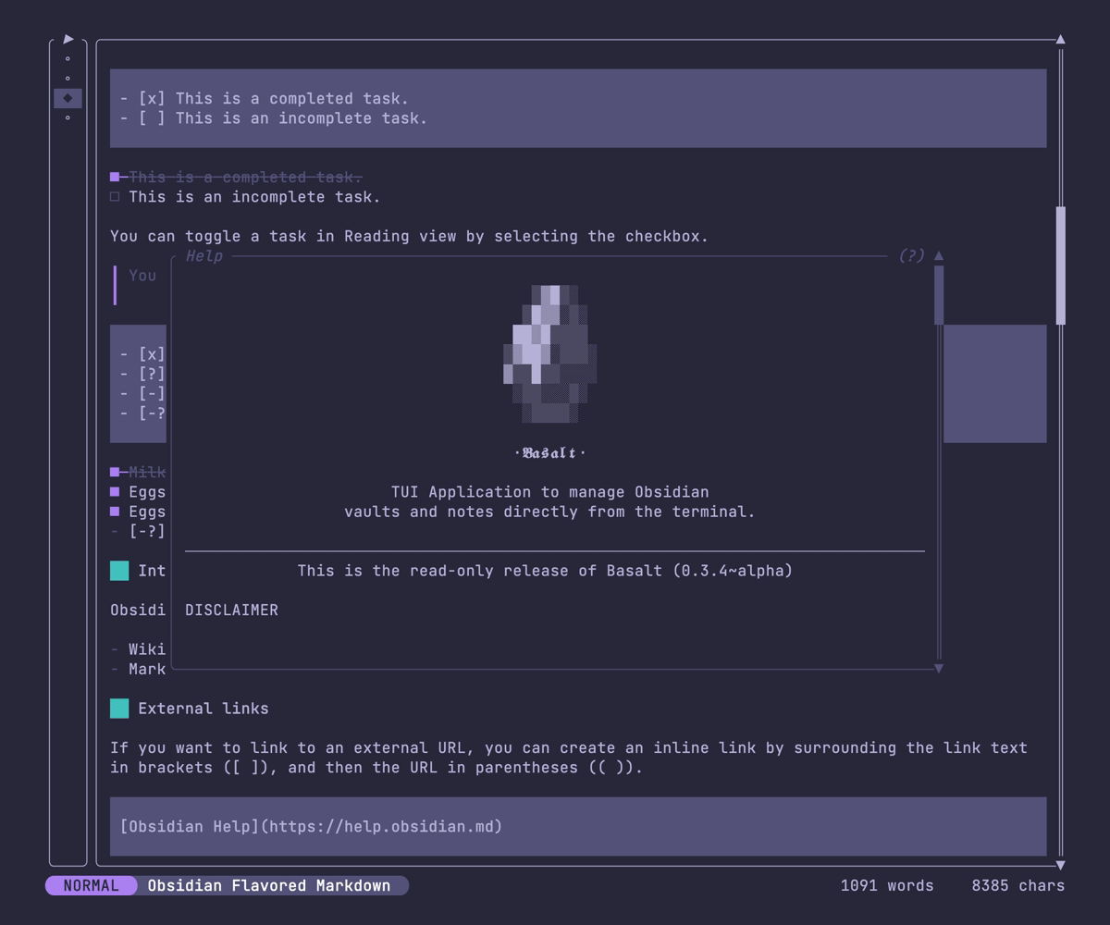
Task: Click the Obsidian Flavored Markdown note title
Action: tap(269, 886)
